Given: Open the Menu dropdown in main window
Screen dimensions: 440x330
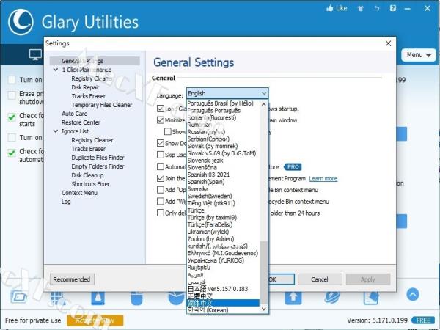Looking at the screenshot, I should 419,55.
